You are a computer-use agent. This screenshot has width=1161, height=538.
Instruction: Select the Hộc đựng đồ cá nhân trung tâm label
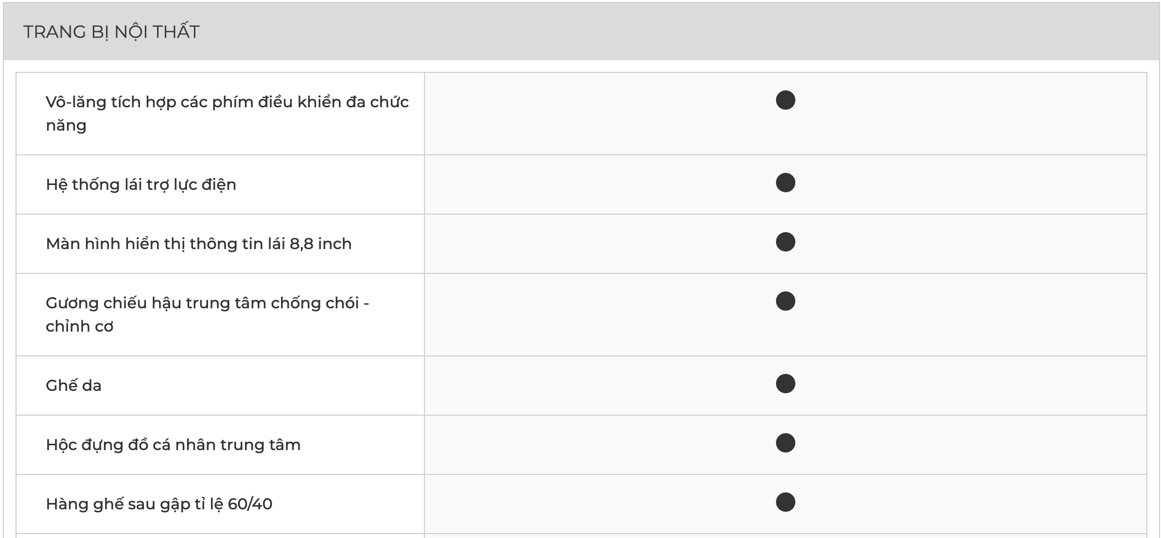click(173, 445)
